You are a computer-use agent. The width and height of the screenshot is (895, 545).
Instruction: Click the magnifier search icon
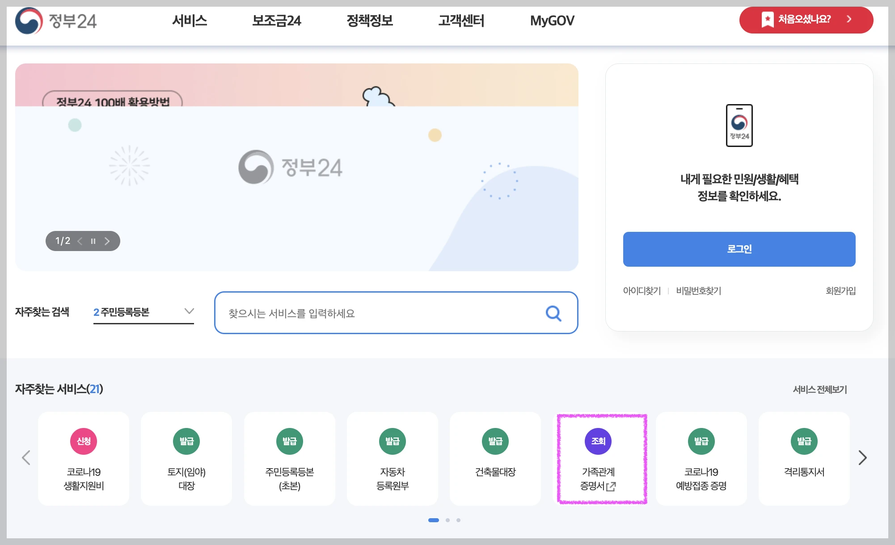pos(553,313)
